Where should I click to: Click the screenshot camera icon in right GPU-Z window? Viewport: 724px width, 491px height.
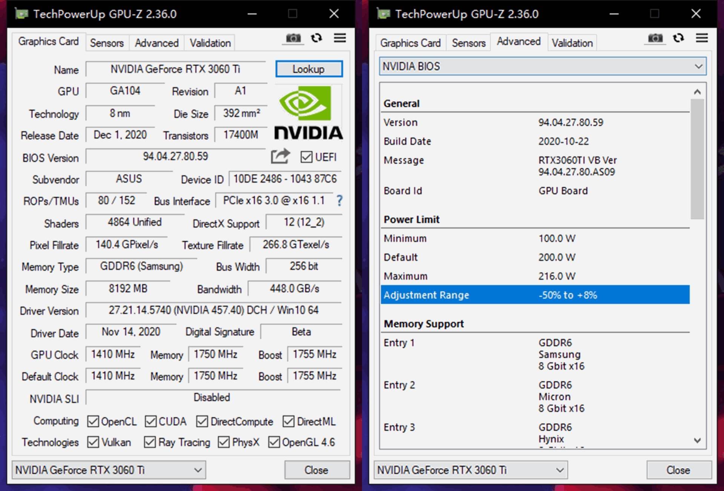click(x=655, y=38)
